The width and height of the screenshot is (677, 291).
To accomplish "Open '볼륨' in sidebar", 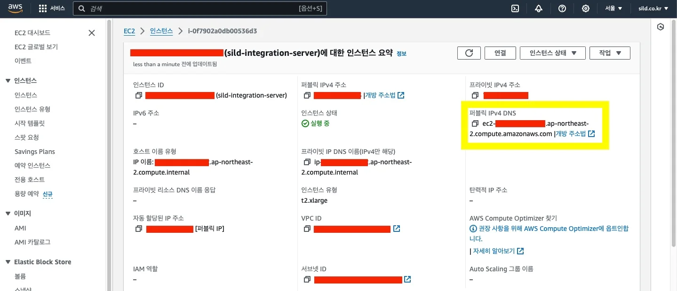I will pos(20,276).
